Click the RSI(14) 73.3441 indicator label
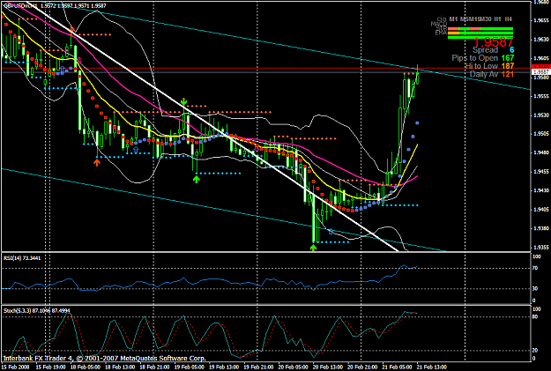Image resolution: width=551 pixels, height=371 pixels. tap(22, 258)
